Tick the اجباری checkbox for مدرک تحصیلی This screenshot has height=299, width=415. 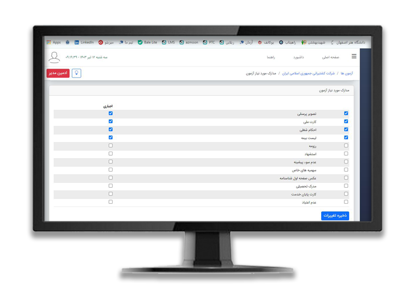[110, 186]
